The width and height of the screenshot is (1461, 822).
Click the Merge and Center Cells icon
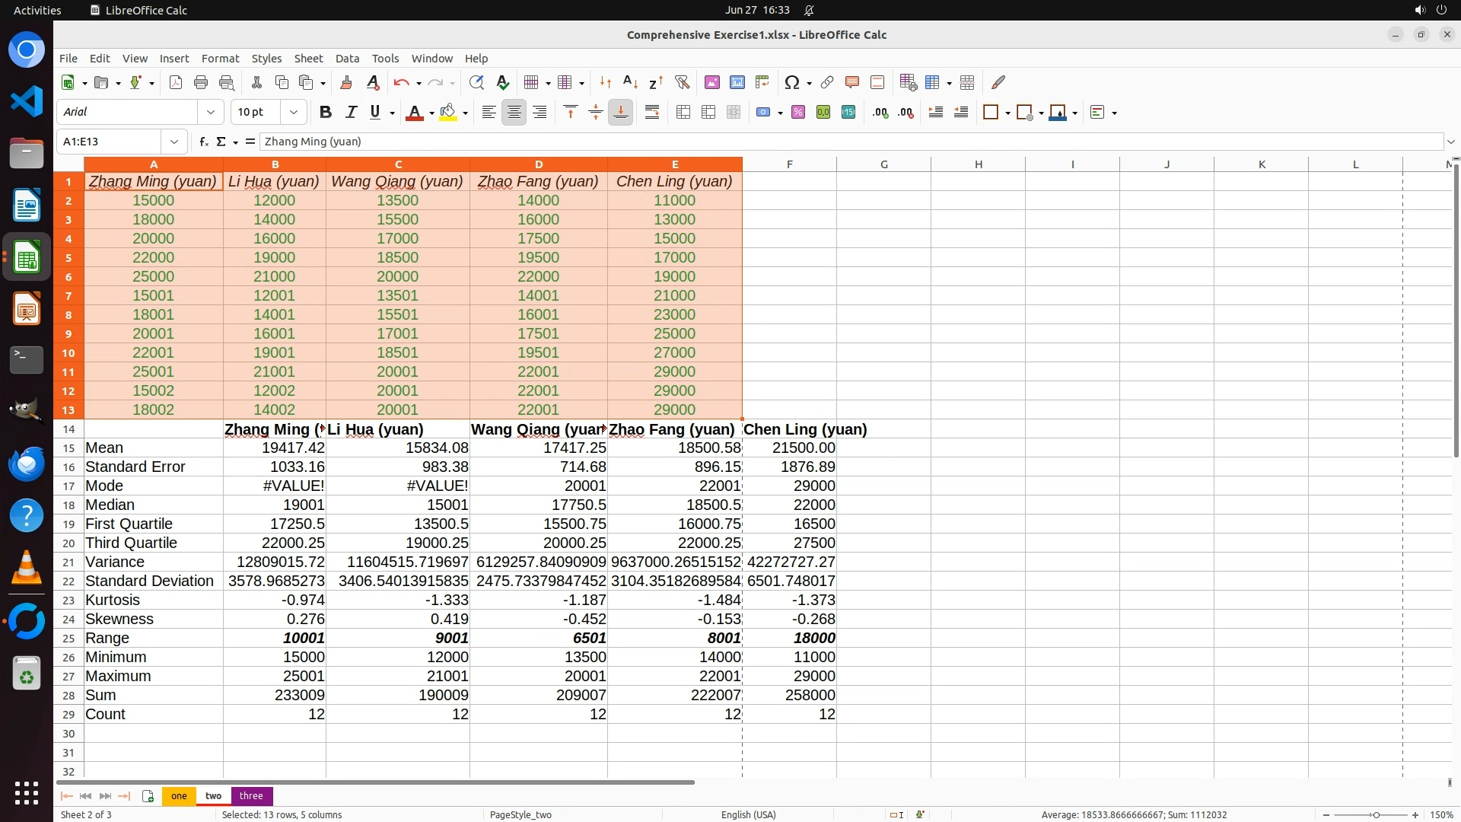[683, 113]
